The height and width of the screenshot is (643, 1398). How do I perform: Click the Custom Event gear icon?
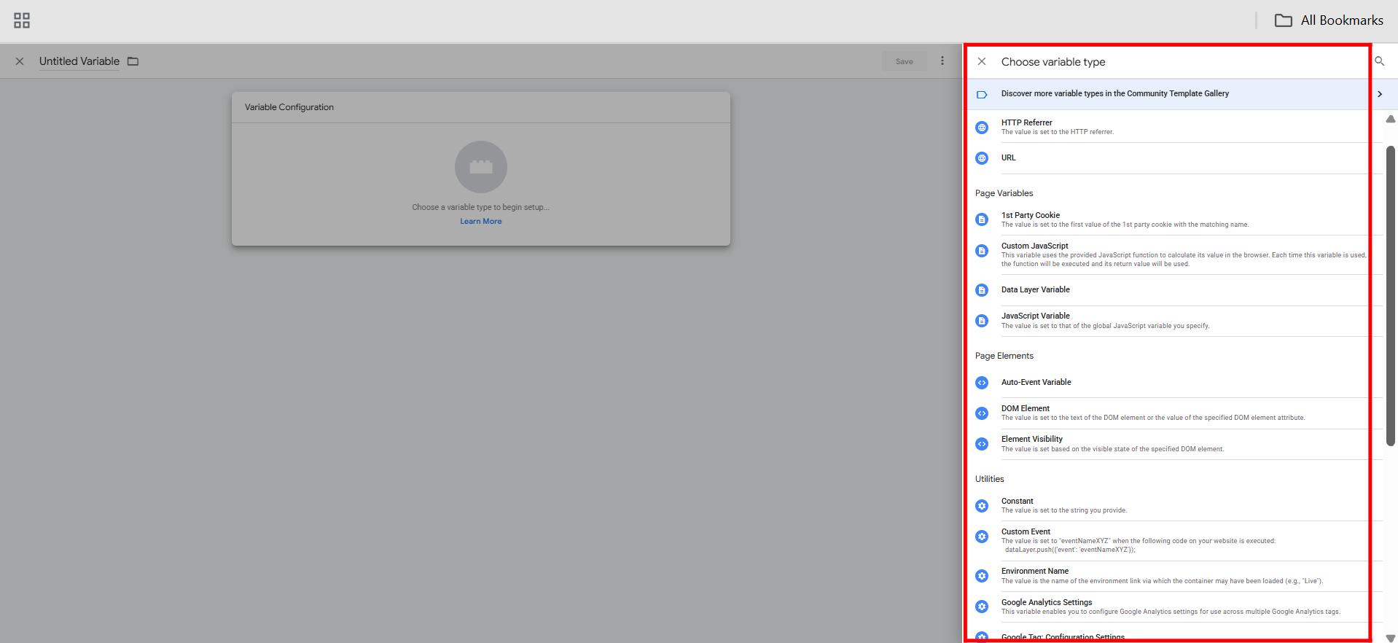pos(982,537)
